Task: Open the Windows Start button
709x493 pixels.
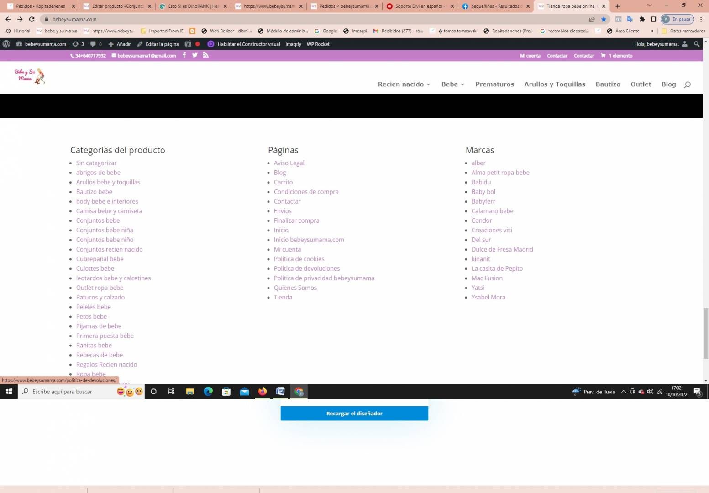Action: [9, 392]
